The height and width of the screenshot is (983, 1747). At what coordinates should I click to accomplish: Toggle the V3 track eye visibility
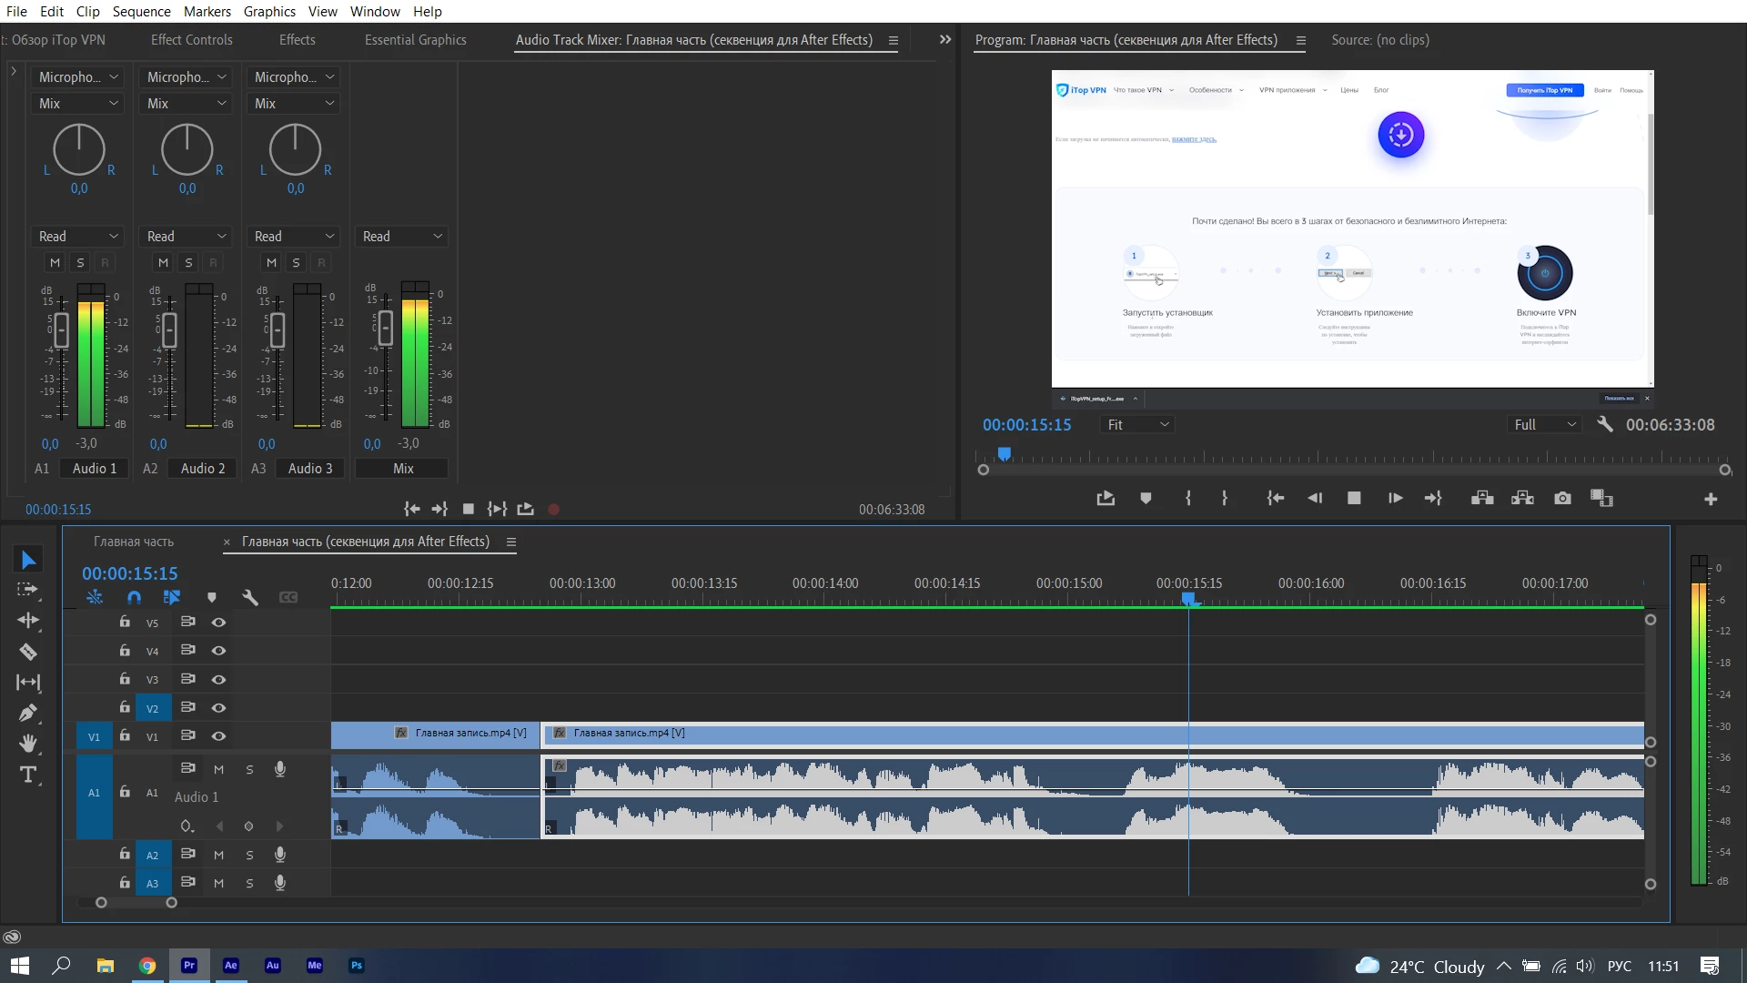218,679
